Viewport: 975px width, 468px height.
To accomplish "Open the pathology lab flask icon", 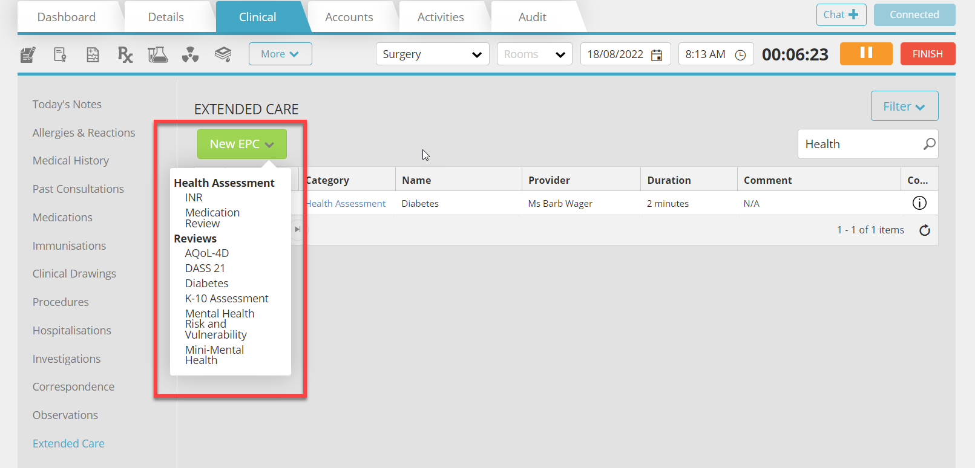I will (157, 55).
